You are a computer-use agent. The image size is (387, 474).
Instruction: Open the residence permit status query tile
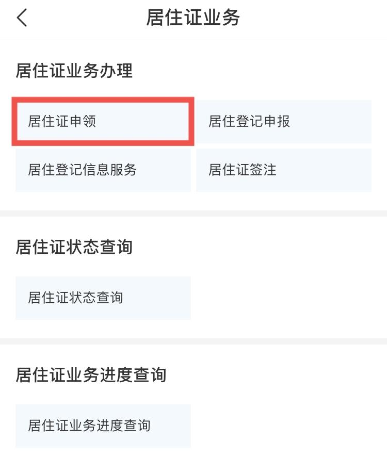(103, 298)
